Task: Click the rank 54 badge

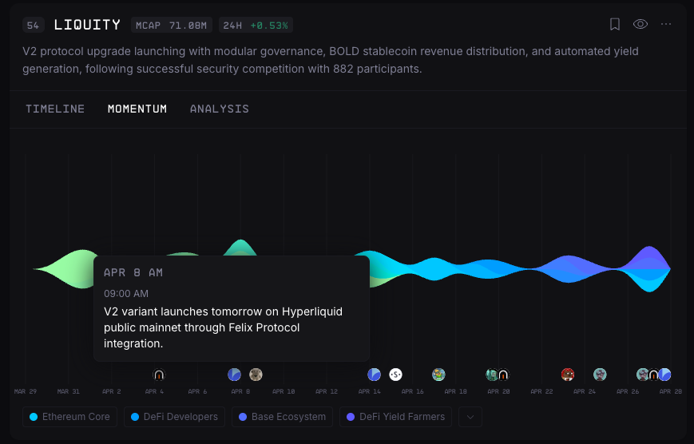Action: [x=34, y=26]
